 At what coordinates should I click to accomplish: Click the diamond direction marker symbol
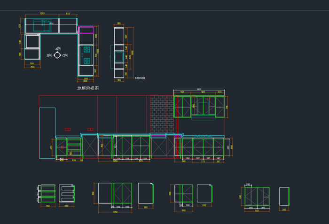point(57,55)
